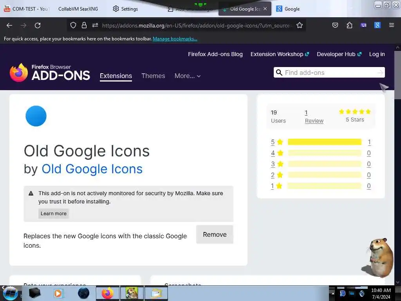
Task: Click the search submit arrow in Find add-ons
Action: (380, 73)
